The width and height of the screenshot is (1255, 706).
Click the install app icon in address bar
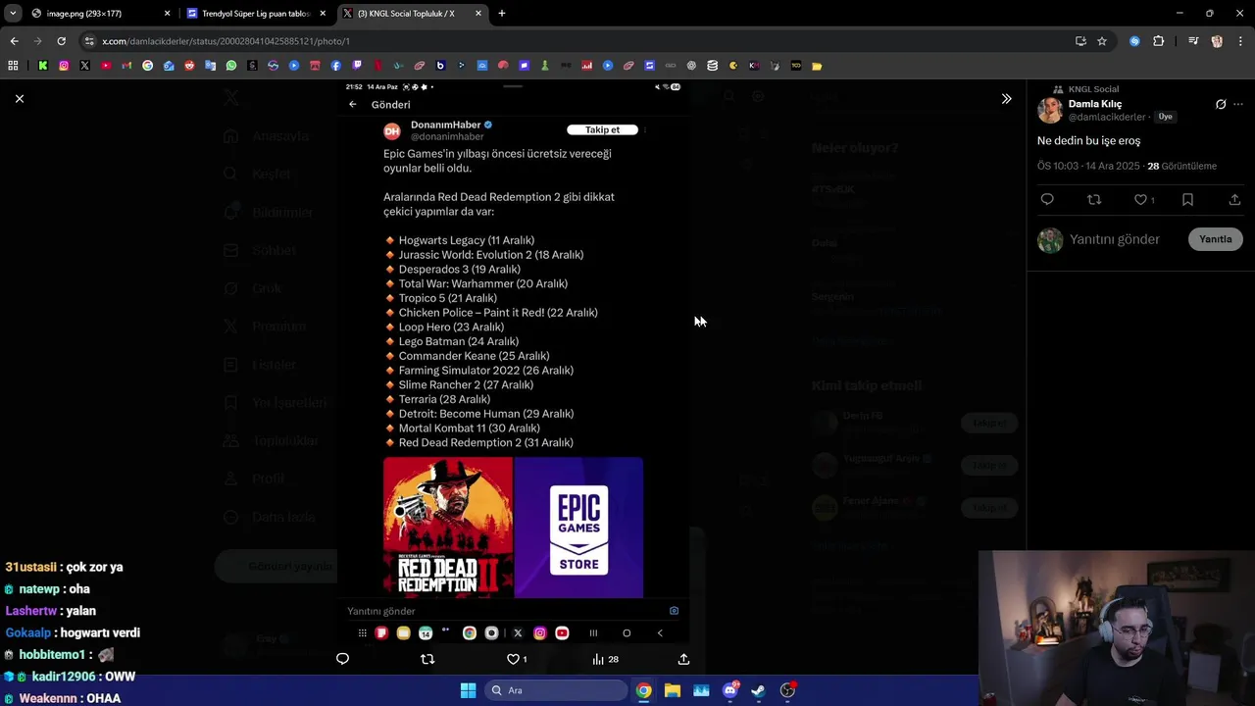1080,41
